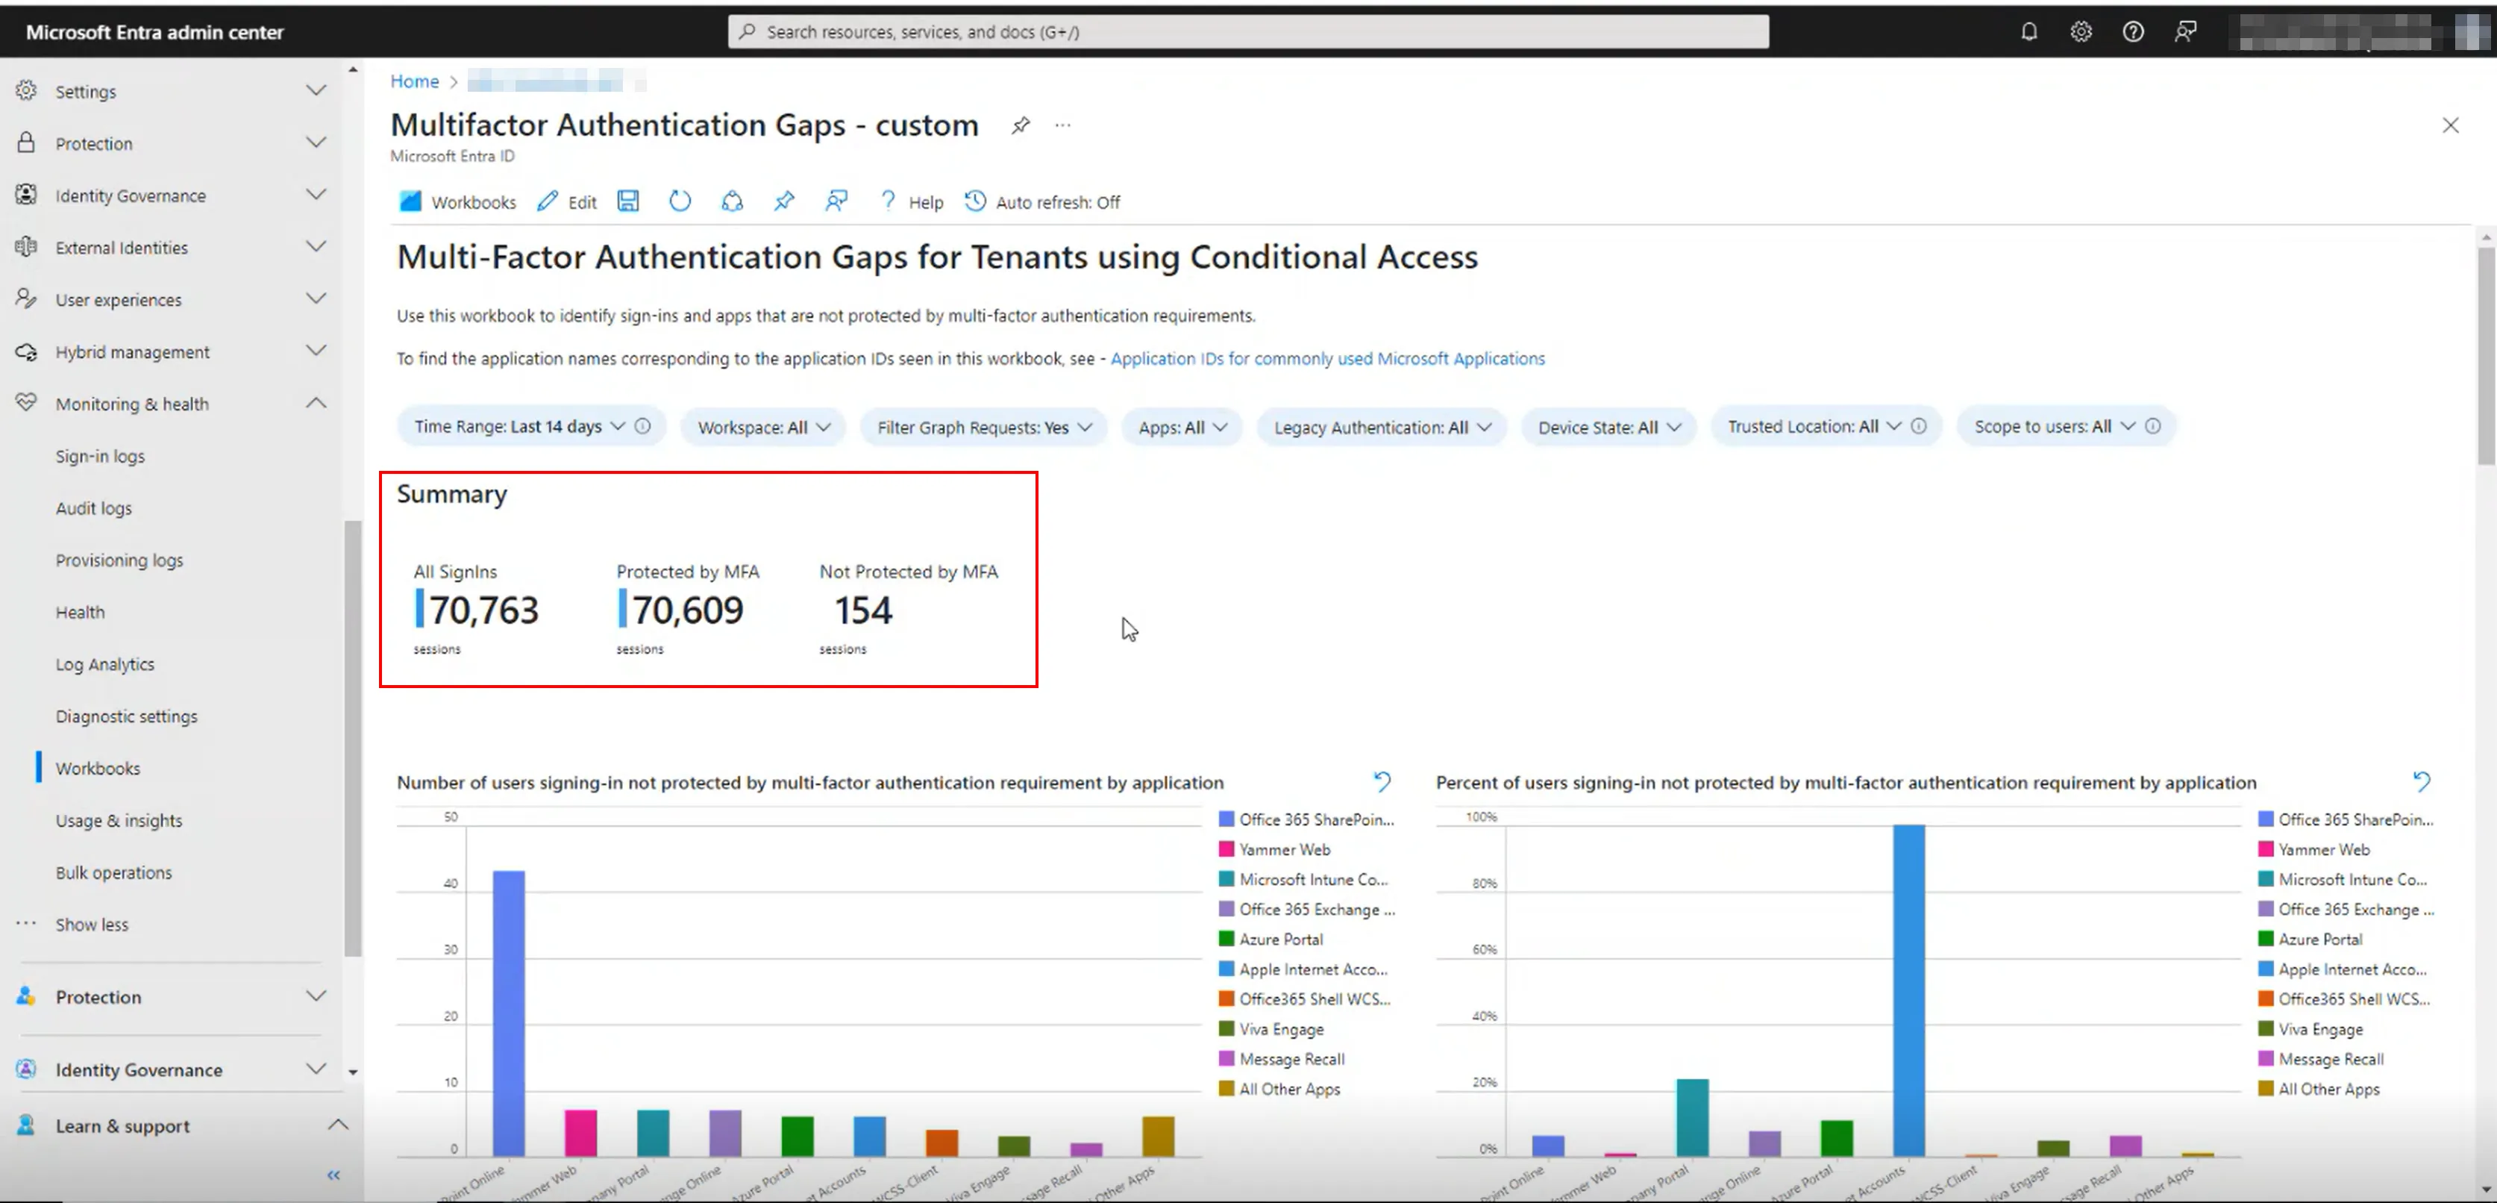
Task: Click the share workbook icon in toolbar
Action: pos(733,201)
